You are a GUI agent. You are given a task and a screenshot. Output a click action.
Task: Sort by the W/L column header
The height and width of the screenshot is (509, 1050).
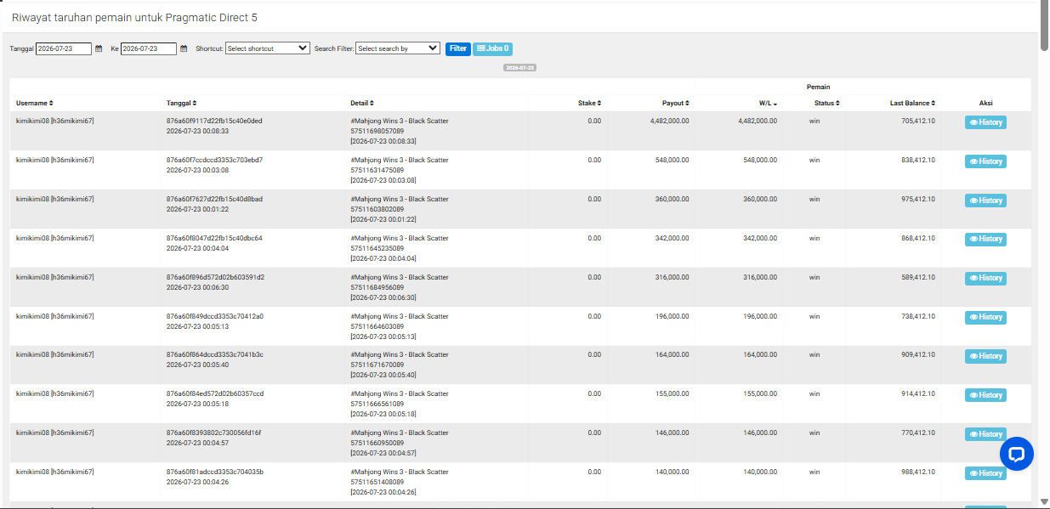[768, 103]
